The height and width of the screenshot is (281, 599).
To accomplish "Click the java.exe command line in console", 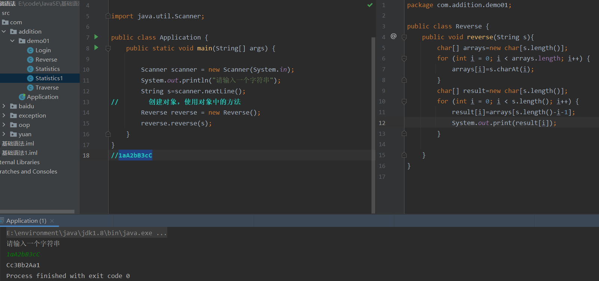I will [x=86, y=233].
